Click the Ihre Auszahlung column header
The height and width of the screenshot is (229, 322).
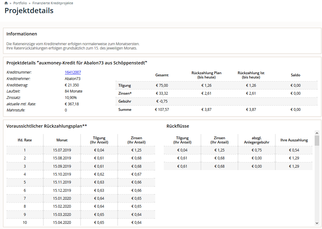tap(294, 140)
